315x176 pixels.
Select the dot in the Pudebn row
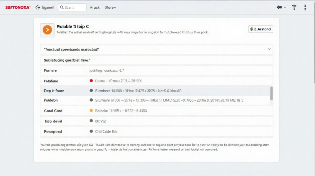[x=91, y=100]
